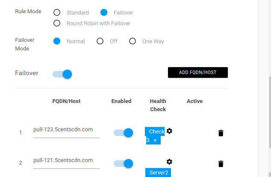This screenshot has height=177, width=271.
Task: Disable the pull-123.5centscdn.com host toggle
Action: coord(123,133)
